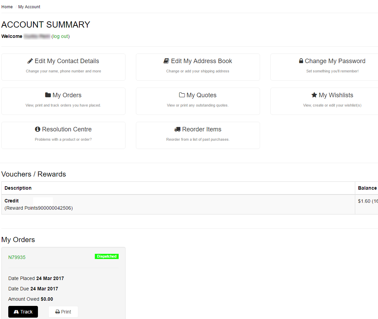Click the star icon beside My Wishlists
The height and width of the screenshot is (319, 378).
[314, 95]
